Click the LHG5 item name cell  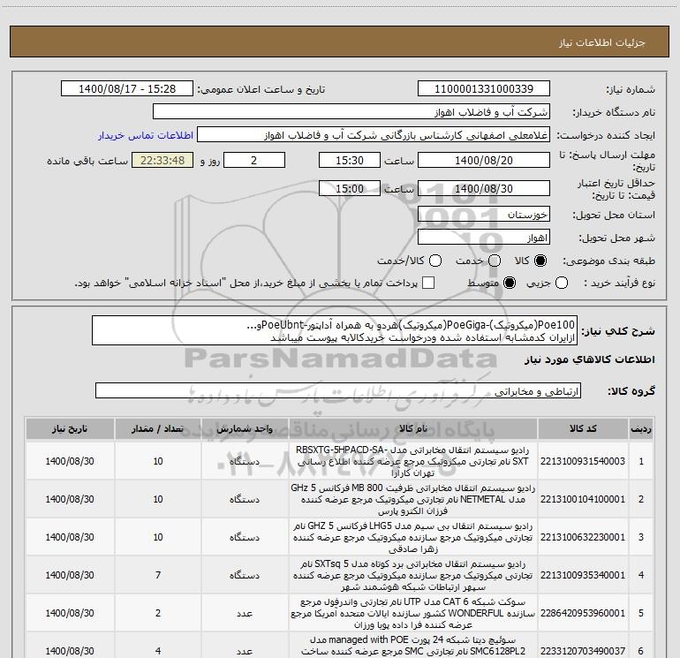pos(413,537)
